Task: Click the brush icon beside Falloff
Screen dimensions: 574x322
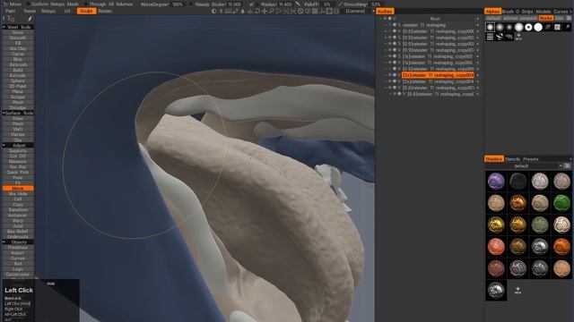Action: [298, 4]
